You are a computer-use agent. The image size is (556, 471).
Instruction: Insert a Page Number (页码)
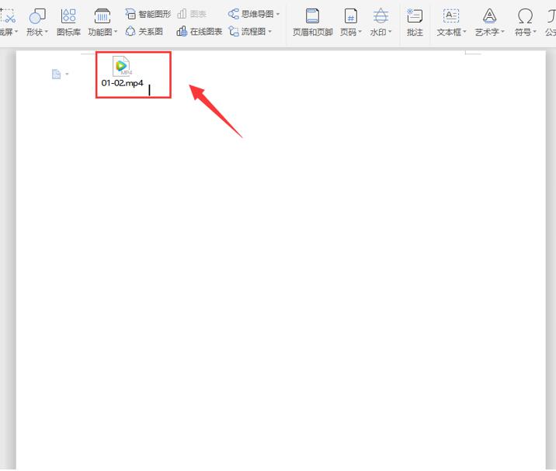pos(350,22)
